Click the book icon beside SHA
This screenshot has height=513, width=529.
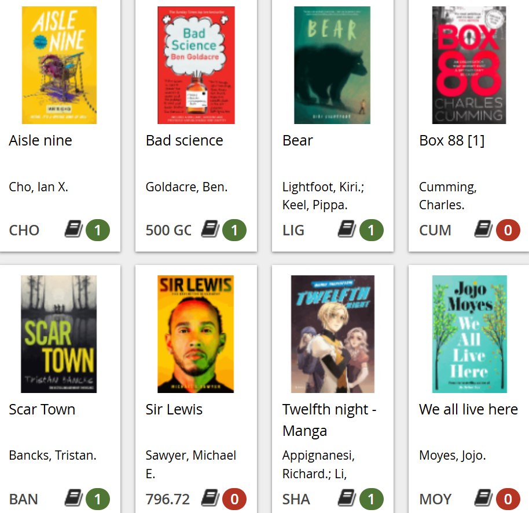pos(347,499)
